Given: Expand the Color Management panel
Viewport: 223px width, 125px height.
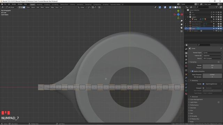Looking at the screenshot, I should click(x=196, y=100).
